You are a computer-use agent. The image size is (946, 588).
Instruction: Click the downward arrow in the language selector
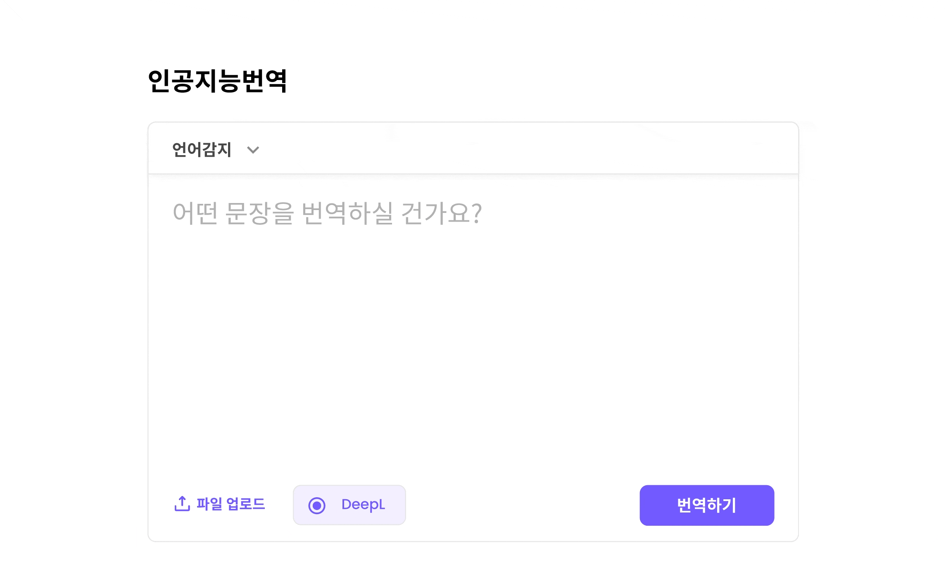point(253,150)
